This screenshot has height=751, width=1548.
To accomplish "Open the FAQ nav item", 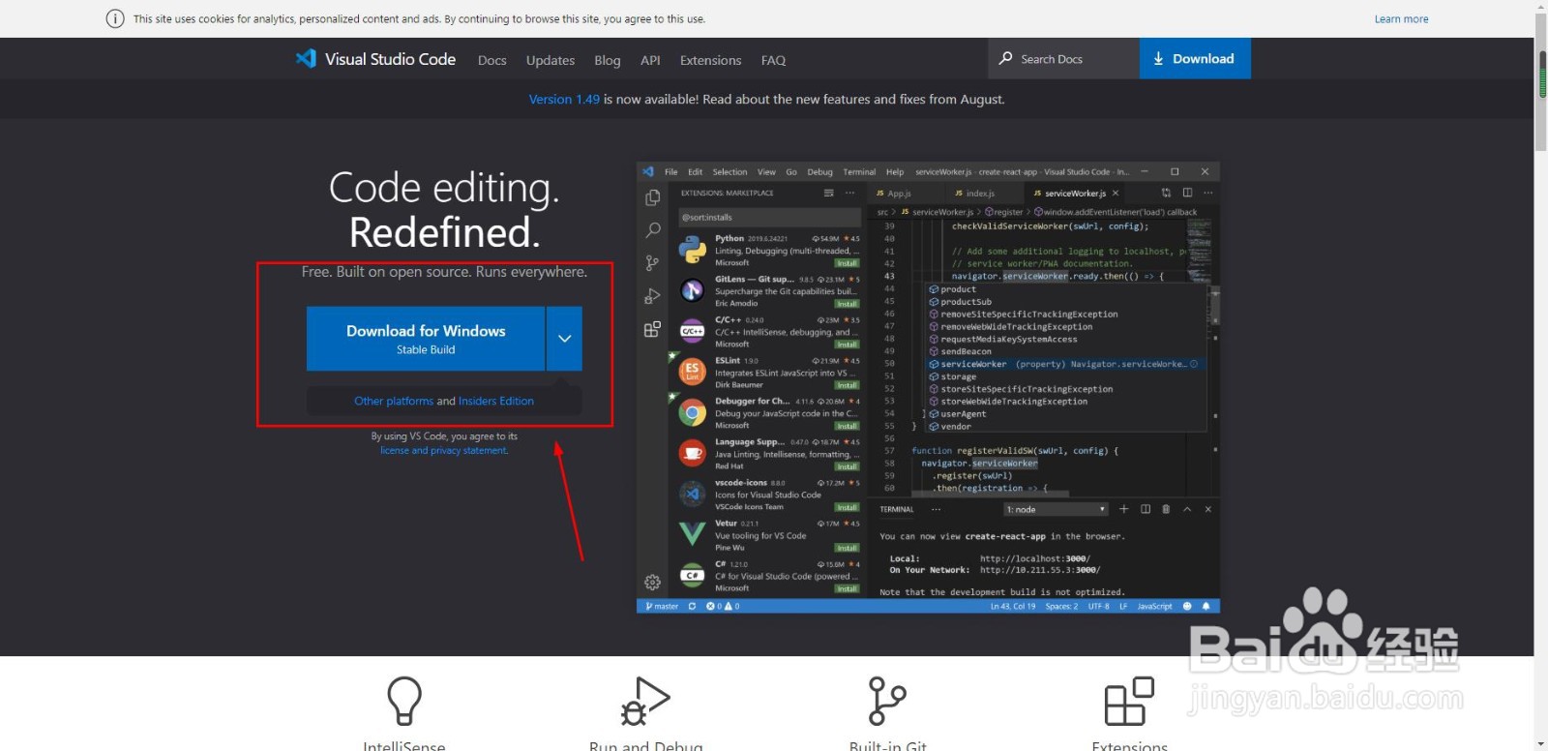I will tap(773, 60).
